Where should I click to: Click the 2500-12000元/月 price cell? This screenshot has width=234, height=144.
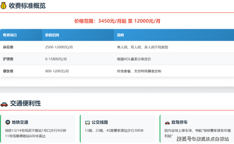59,47
